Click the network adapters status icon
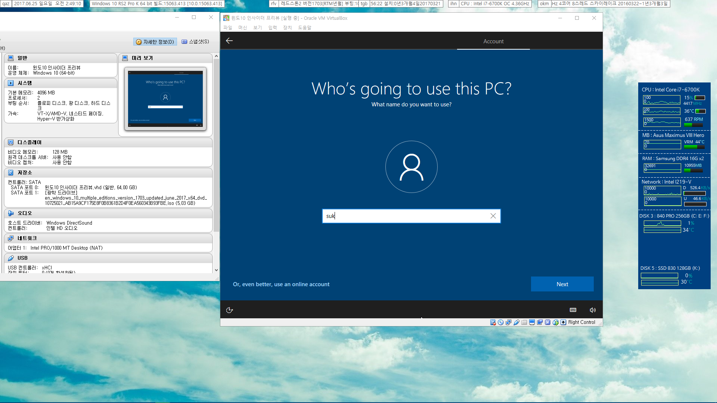Screen dimensions: 717x403 point(509,322)
